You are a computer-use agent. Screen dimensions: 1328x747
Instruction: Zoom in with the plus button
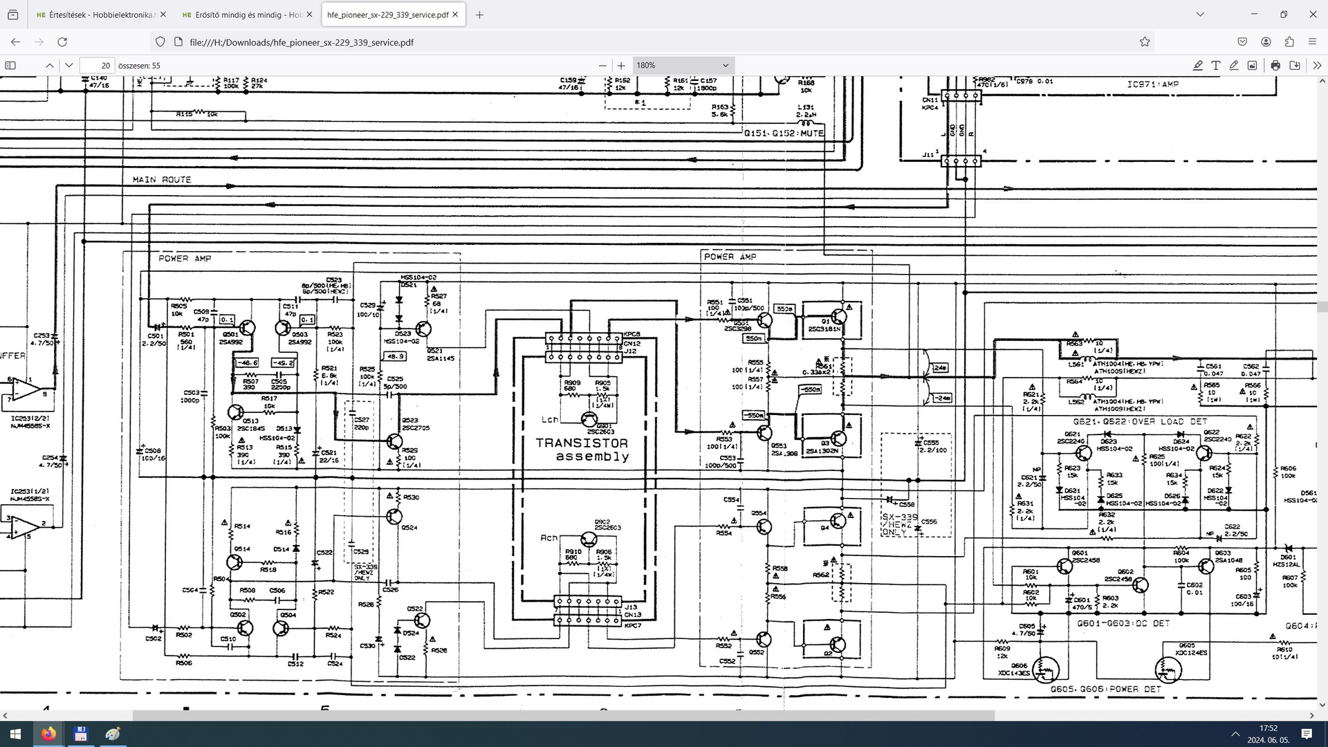click(621, 65)
